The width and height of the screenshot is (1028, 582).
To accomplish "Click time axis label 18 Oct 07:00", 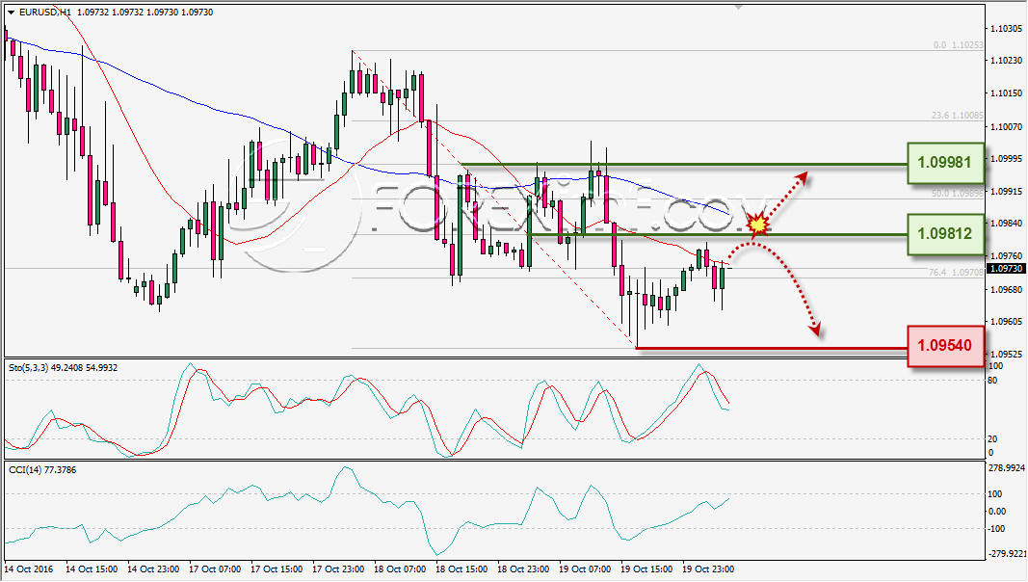I will [x=400, y=569].
